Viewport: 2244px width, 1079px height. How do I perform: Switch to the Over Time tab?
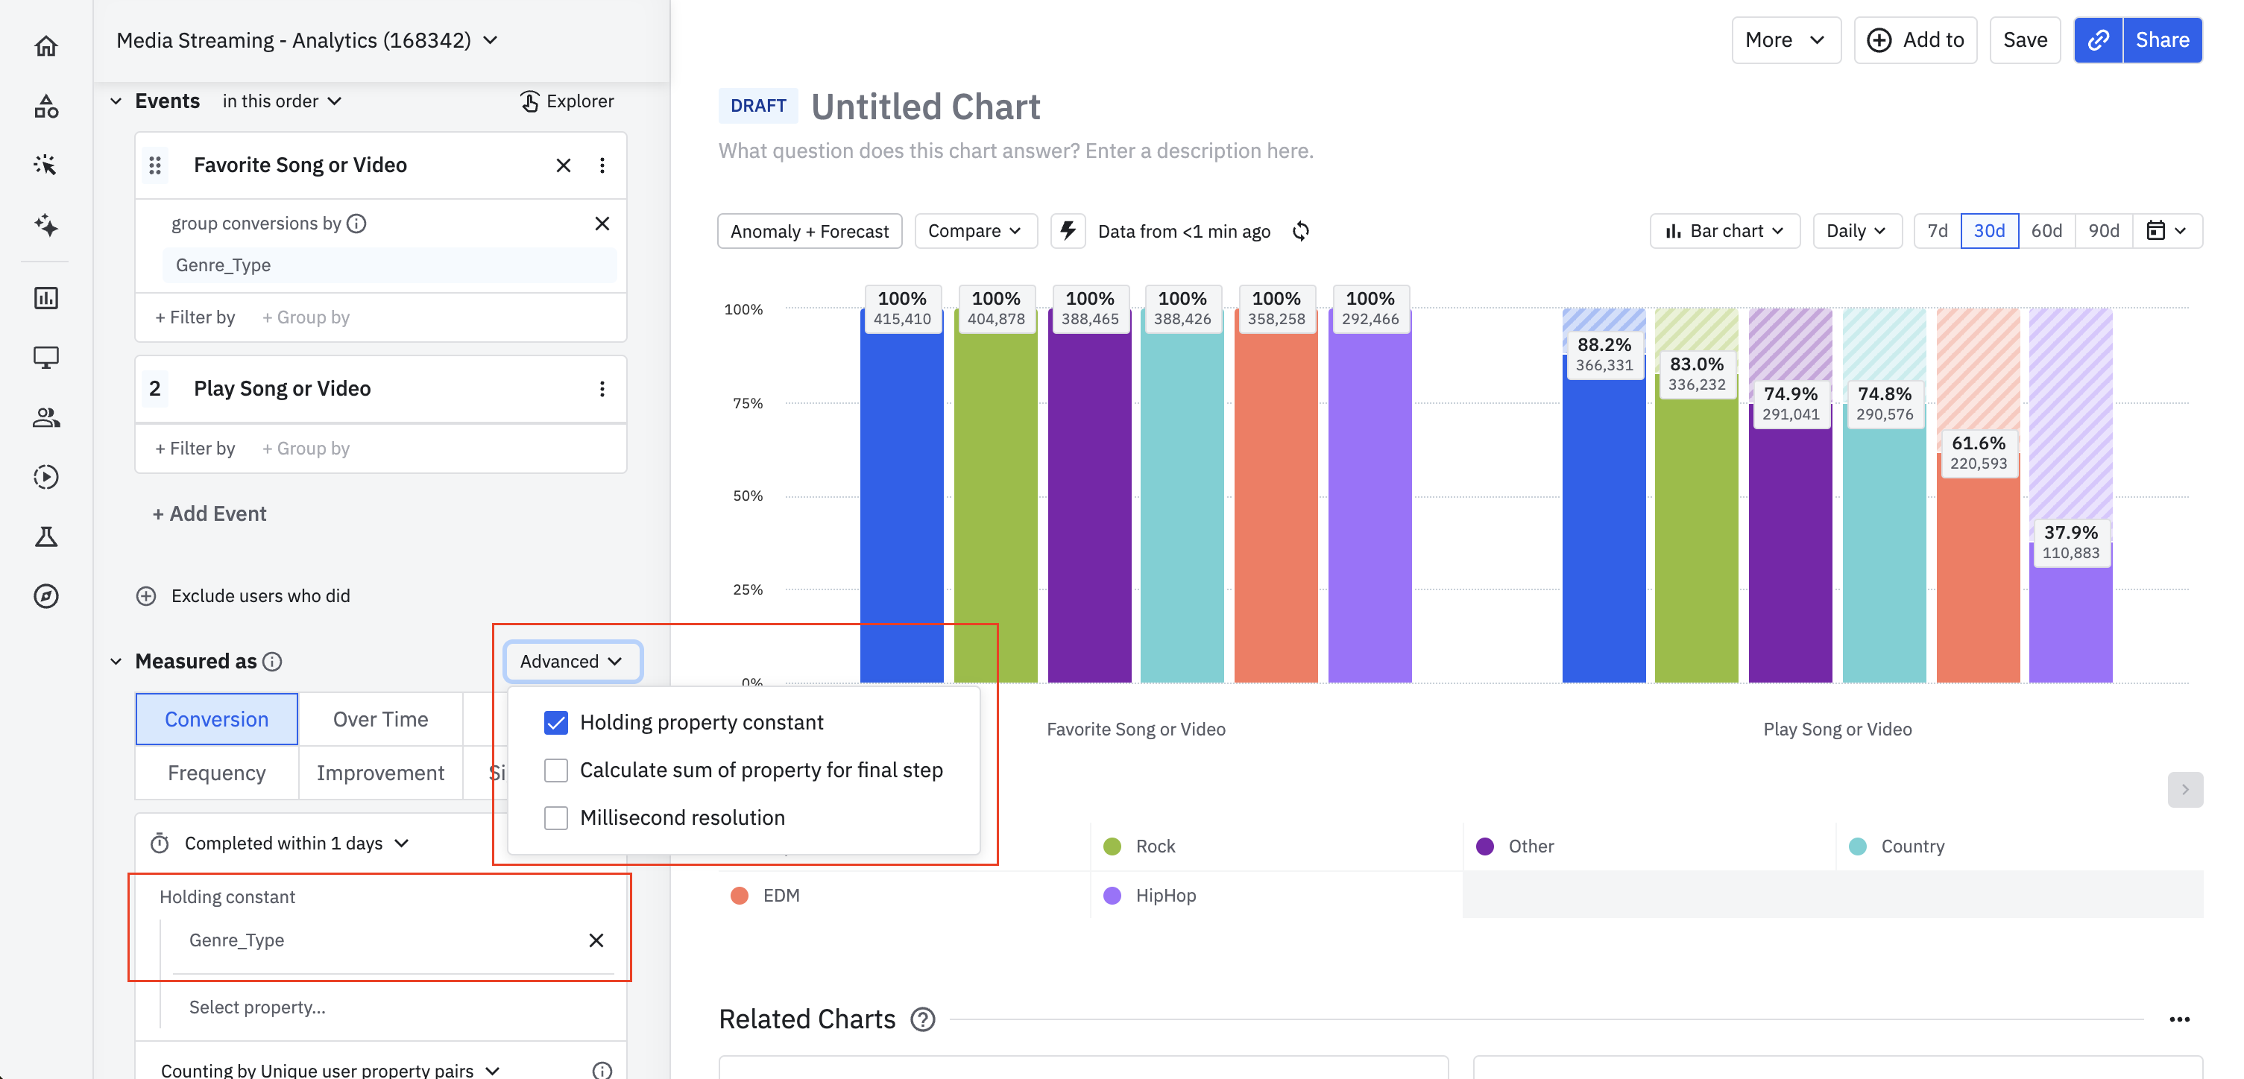tap(379, 719)
